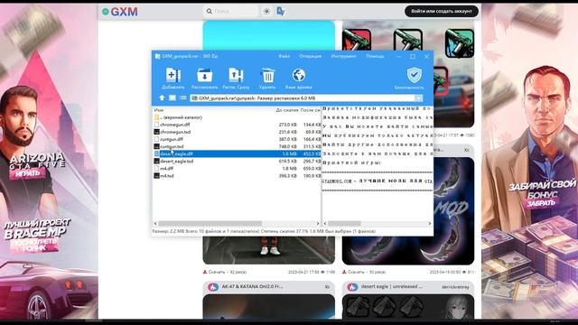Click Скачать link under right card

(355, 272)
